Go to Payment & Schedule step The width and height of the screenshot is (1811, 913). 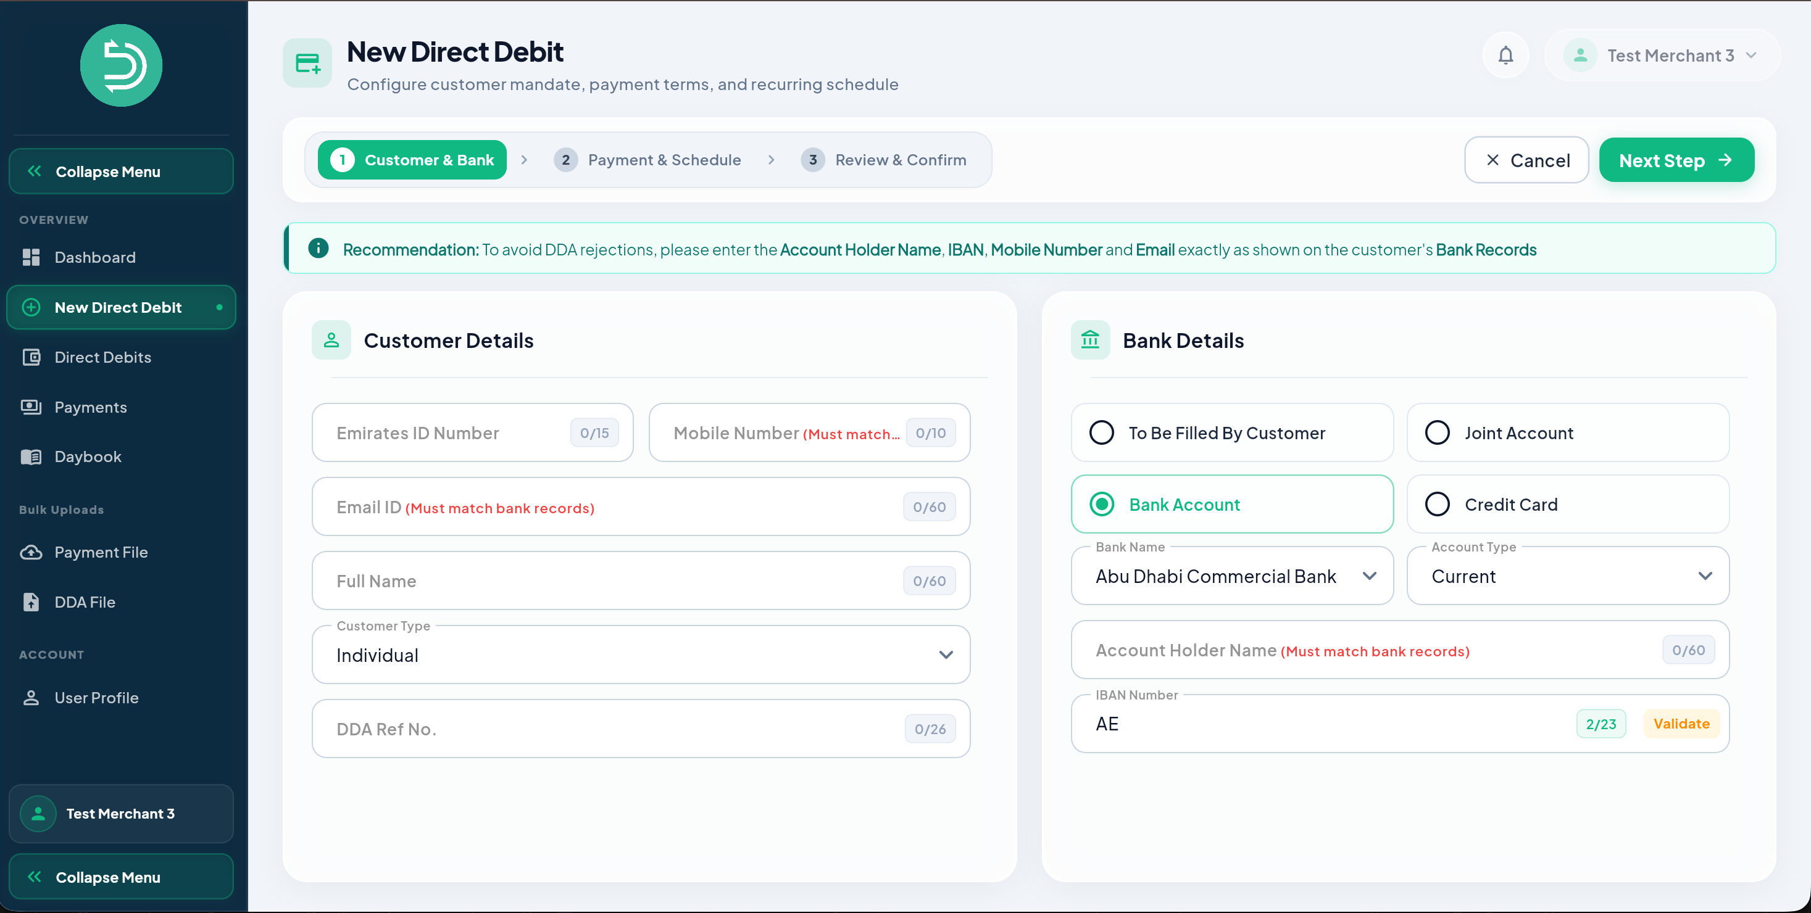pos(647,160)
